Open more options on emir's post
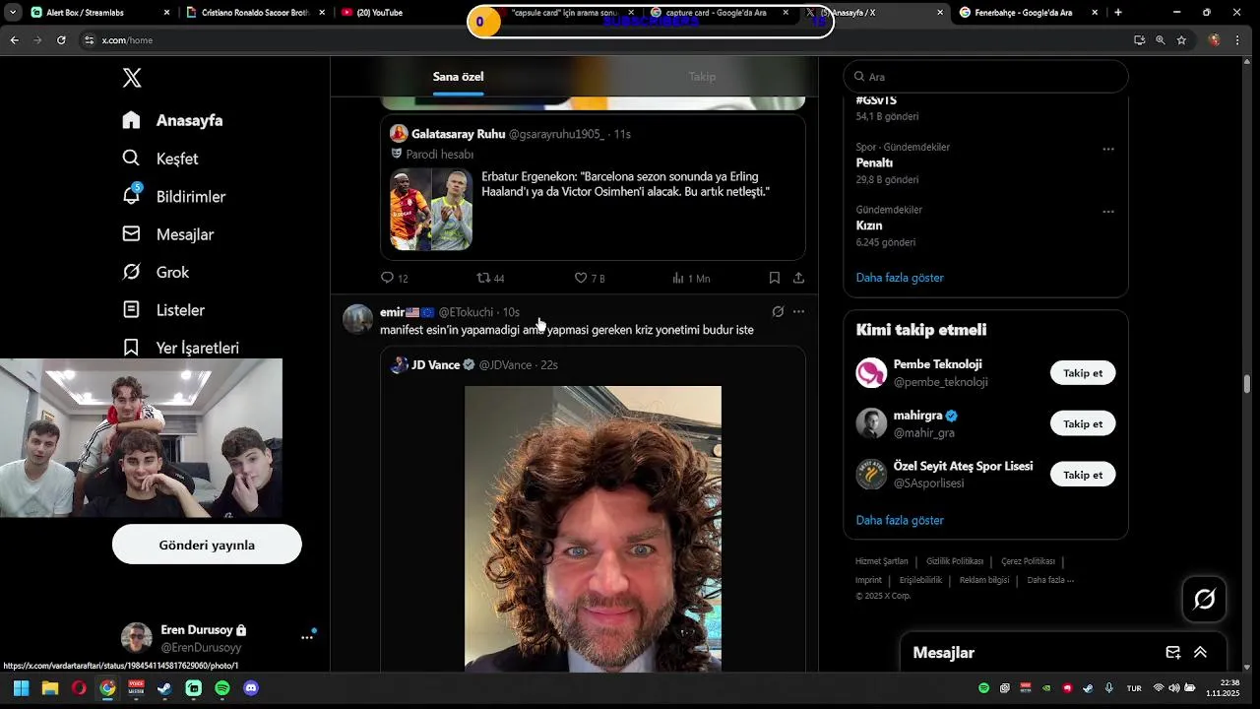Viewport: 1260px width, 709px height. [x=798, y=311]
